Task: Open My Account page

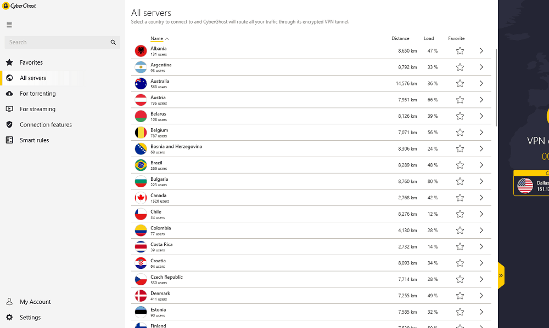Action: 35,302
